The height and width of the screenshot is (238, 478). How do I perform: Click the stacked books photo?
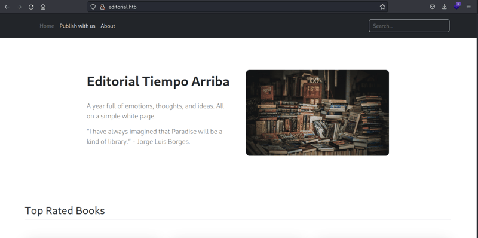coord(317,113)
